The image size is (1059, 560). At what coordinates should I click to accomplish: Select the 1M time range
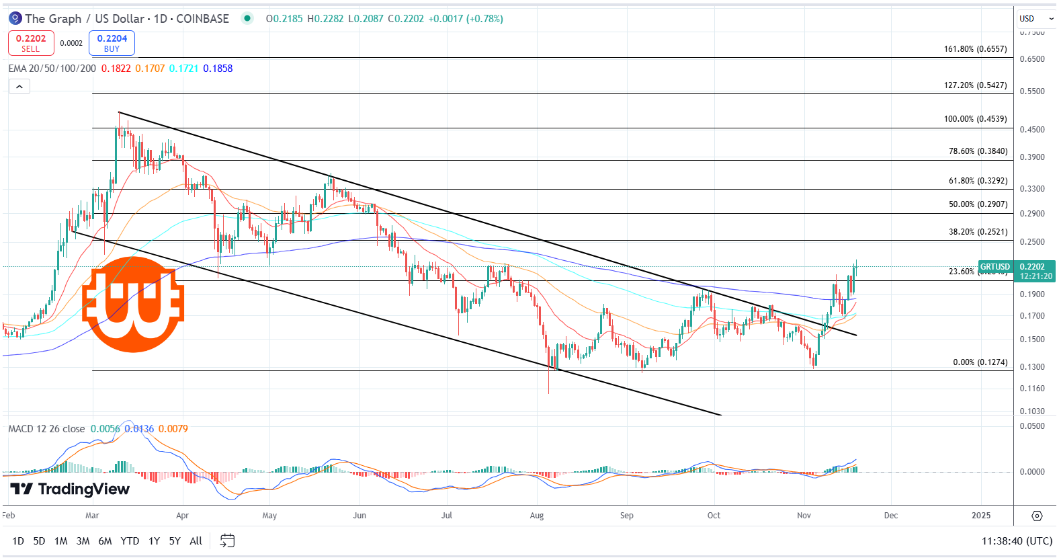60,541
